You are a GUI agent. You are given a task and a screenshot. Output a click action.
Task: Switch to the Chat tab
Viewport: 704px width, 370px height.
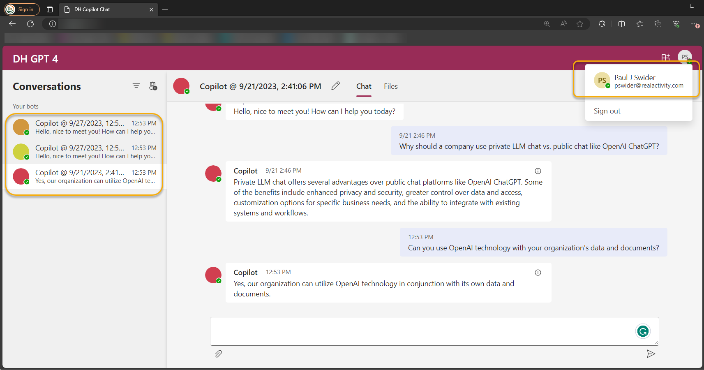tap(364, 86)
